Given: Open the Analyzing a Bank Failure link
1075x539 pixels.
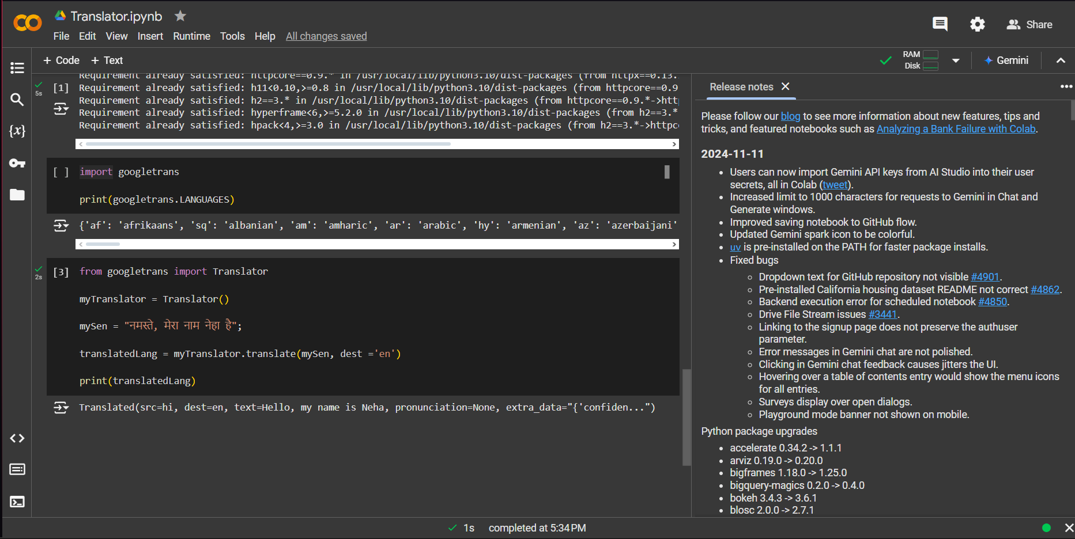Looking at the screenshot, I should click(956, 129).
